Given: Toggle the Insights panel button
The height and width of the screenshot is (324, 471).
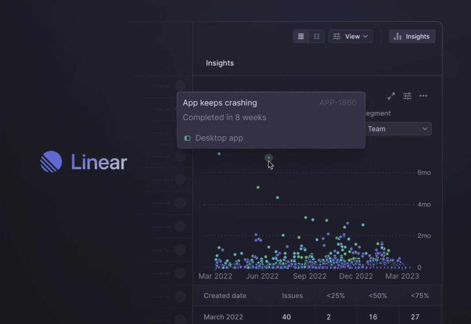Looking at the screenshot, I should click(412, 36).
